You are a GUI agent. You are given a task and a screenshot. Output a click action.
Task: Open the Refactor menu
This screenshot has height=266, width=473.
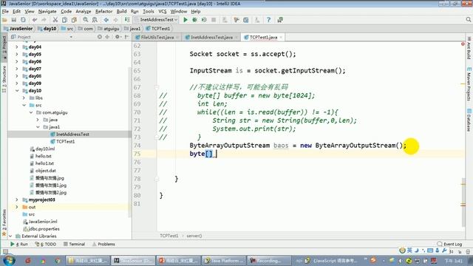pyautogui.click(x=103, y=12)
